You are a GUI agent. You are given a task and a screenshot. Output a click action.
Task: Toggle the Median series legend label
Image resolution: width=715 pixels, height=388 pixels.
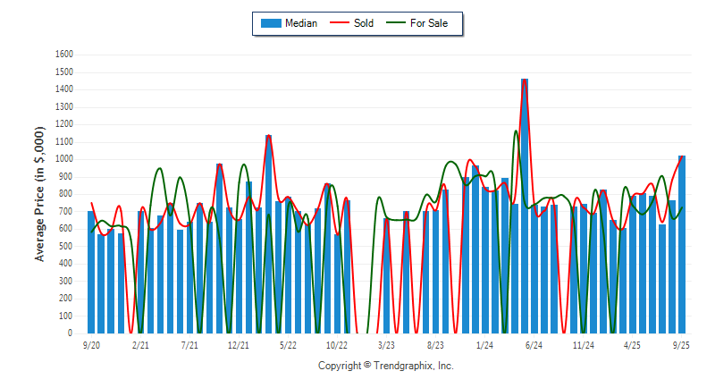click(300, 23)
